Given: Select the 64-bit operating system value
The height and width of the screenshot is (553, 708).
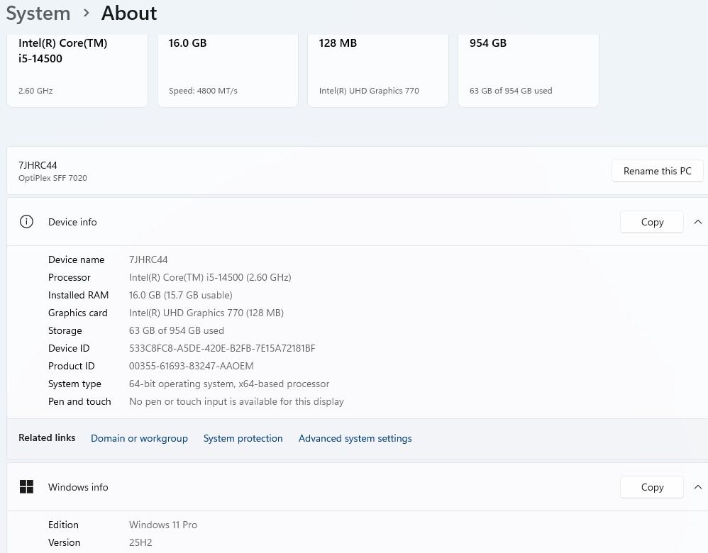Looking at the screenshot, I should click(x=229, y=384).
